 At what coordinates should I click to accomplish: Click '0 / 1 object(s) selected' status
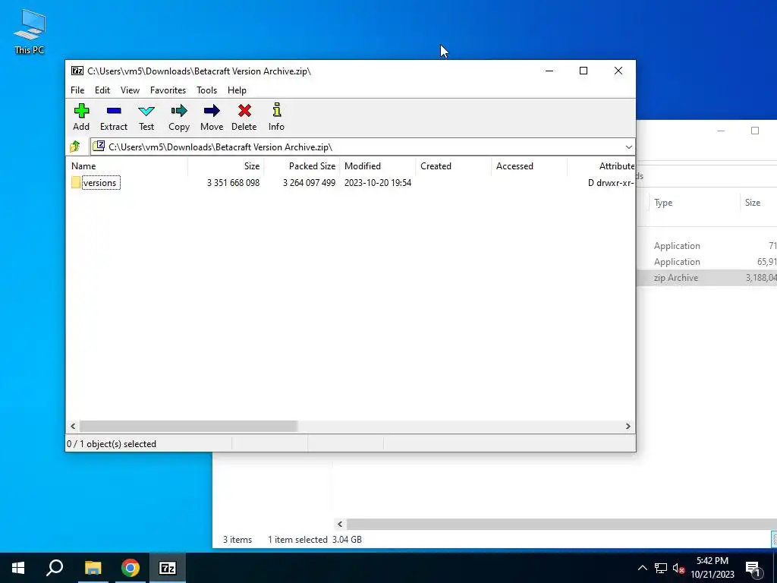(112, 444)
